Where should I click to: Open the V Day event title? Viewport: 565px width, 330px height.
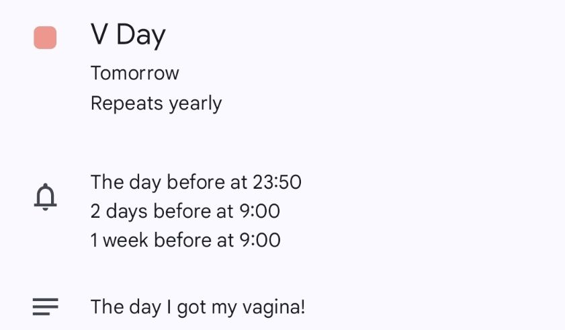[x=128, y=36]
